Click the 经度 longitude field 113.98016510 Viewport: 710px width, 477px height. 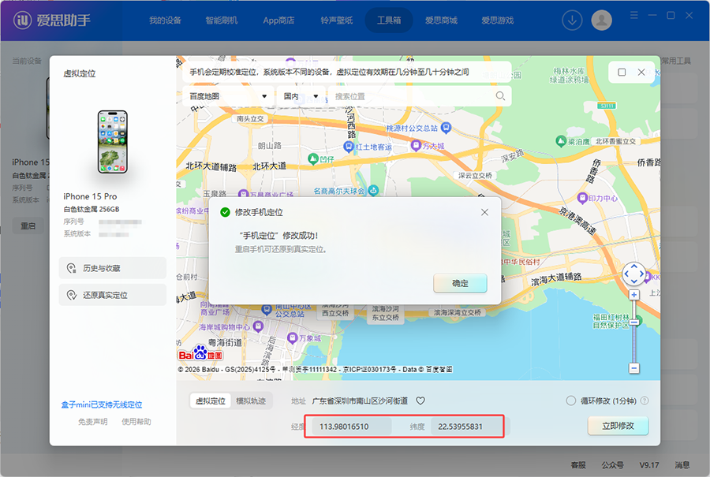tap(351, 427)
